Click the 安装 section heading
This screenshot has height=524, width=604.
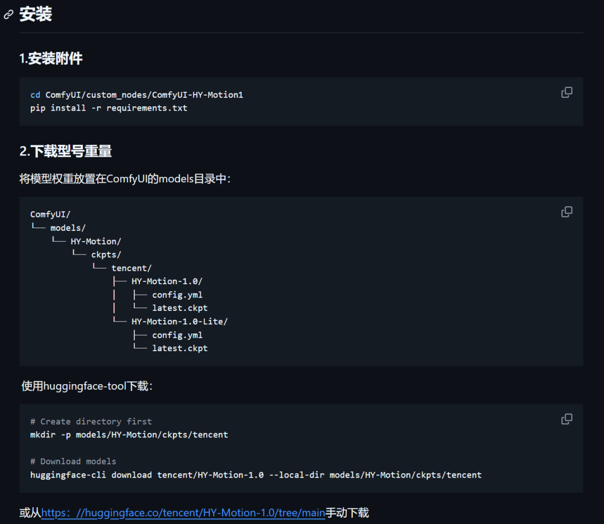click(x=36, y=15)
